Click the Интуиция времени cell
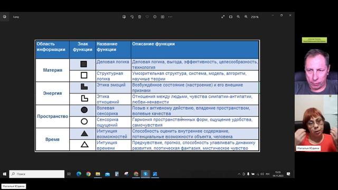 click(113, 145)
